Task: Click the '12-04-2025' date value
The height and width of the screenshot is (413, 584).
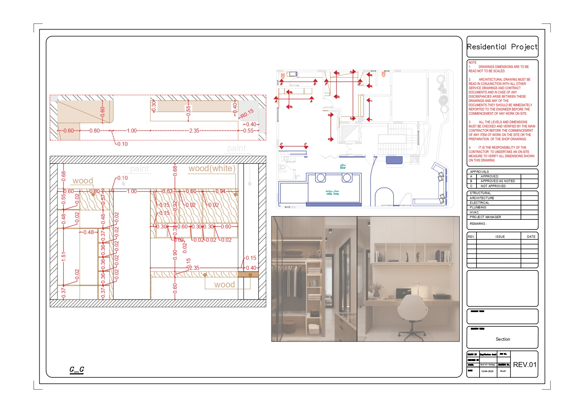Action: (487, 371)
